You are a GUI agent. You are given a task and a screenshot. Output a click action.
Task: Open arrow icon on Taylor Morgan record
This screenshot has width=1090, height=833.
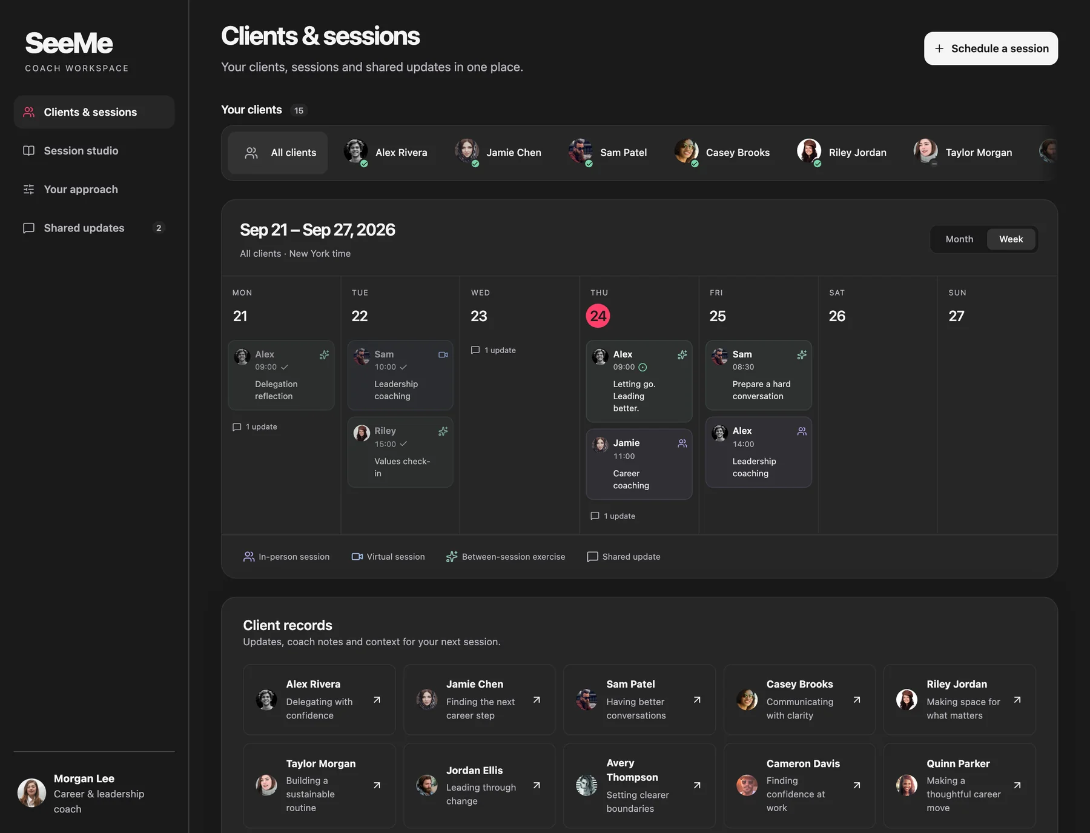tap(377, 785)
